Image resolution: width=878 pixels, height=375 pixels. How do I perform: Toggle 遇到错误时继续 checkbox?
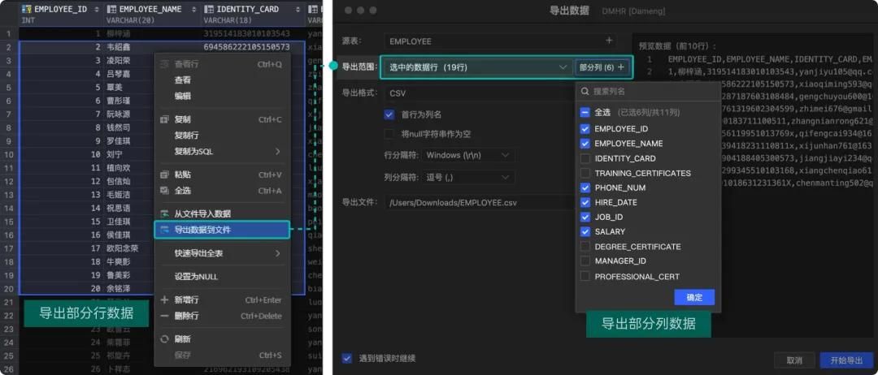[347, 358]
